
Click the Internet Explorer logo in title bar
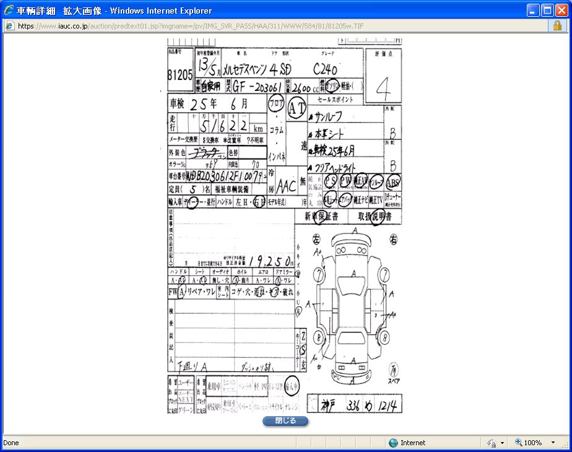tap(9, 11)
